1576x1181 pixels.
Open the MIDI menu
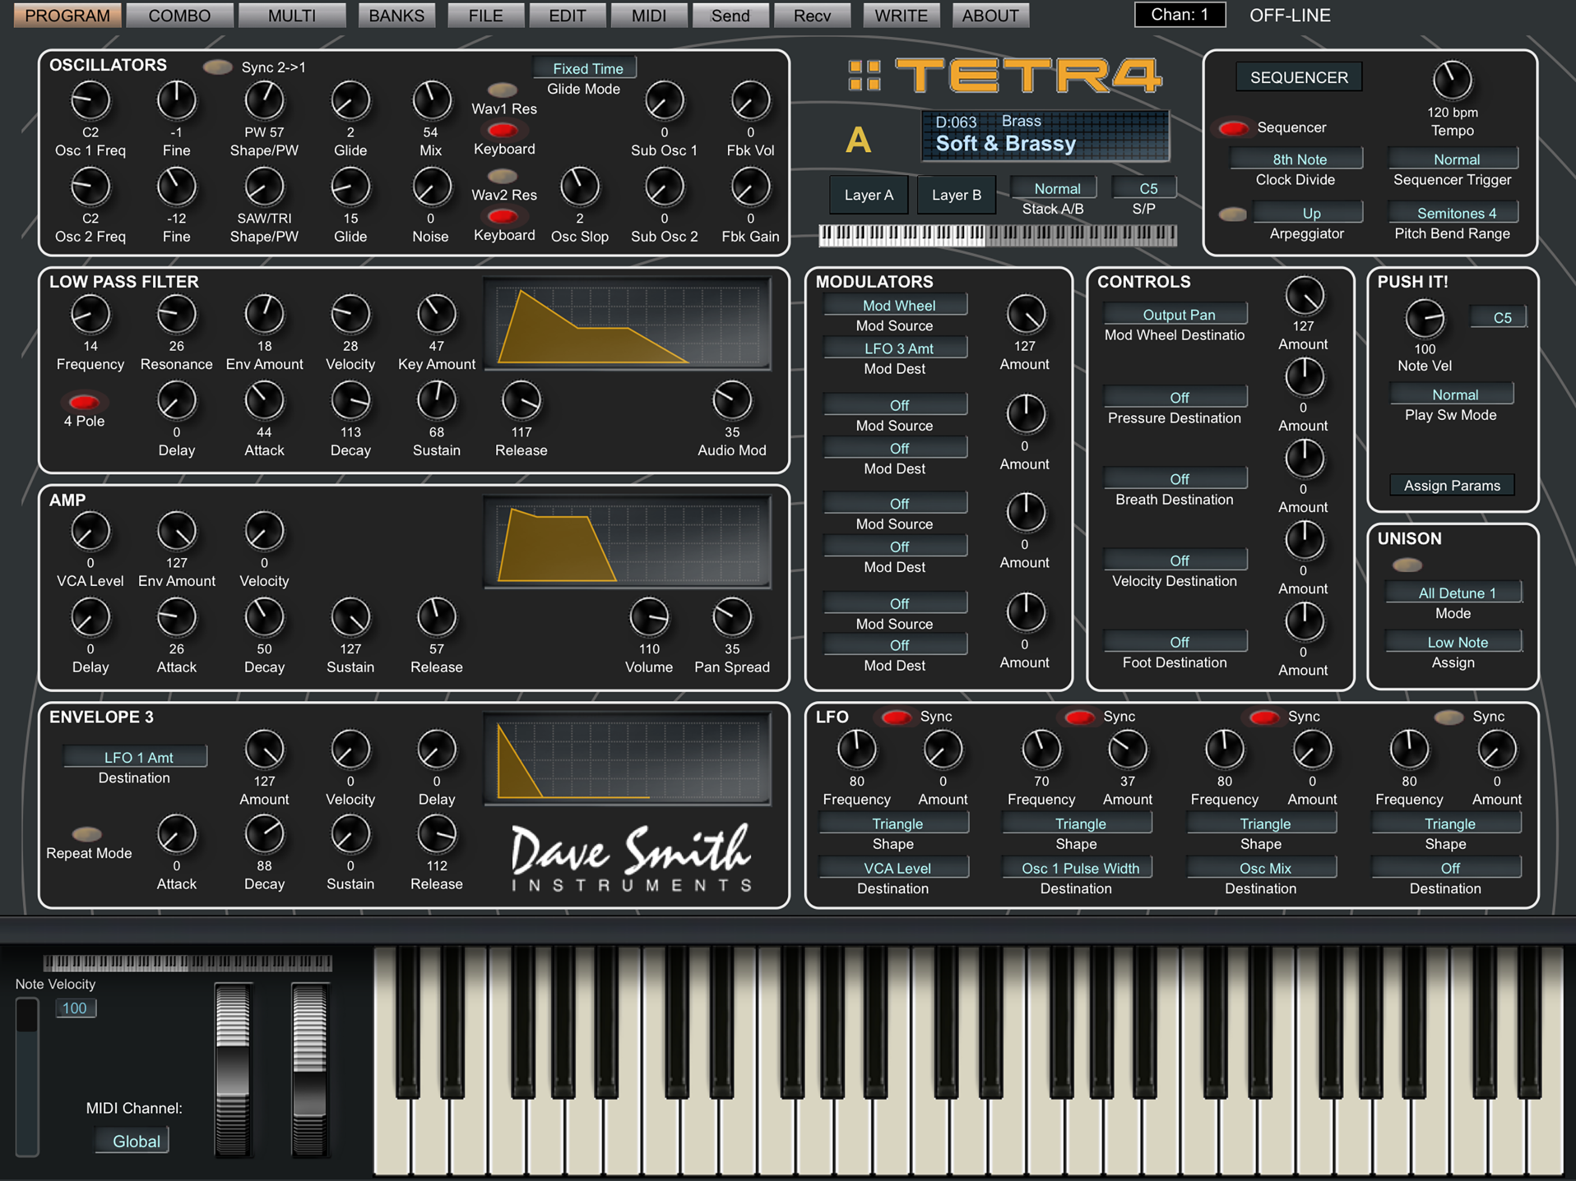(x=649, y=15)
